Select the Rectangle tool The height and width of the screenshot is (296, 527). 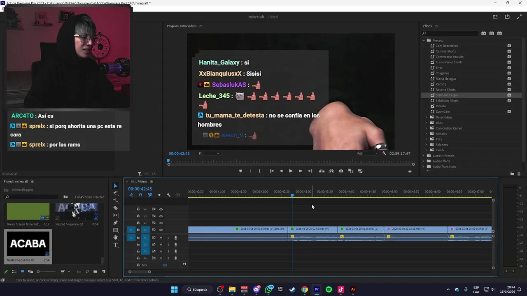115,230
